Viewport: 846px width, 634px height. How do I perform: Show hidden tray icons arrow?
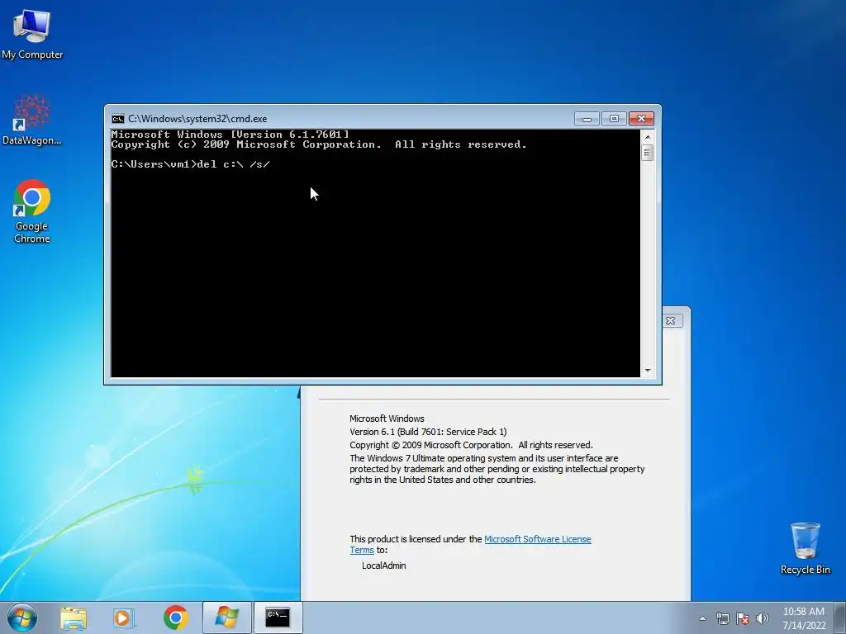[x=702, y=618]
